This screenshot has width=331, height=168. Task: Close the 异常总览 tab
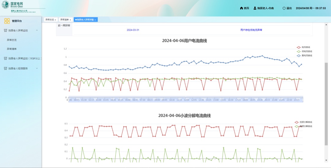55,20
